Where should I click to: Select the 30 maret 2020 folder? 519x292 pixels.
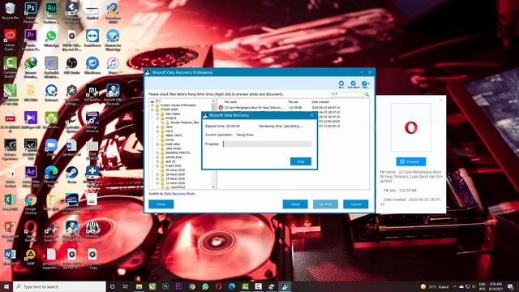pyautogui.click(x=175, y=170)
